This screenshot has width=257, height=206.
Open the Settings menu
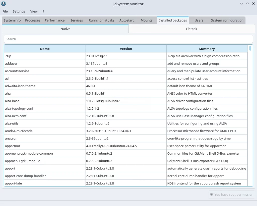click(x=19, y=11)
